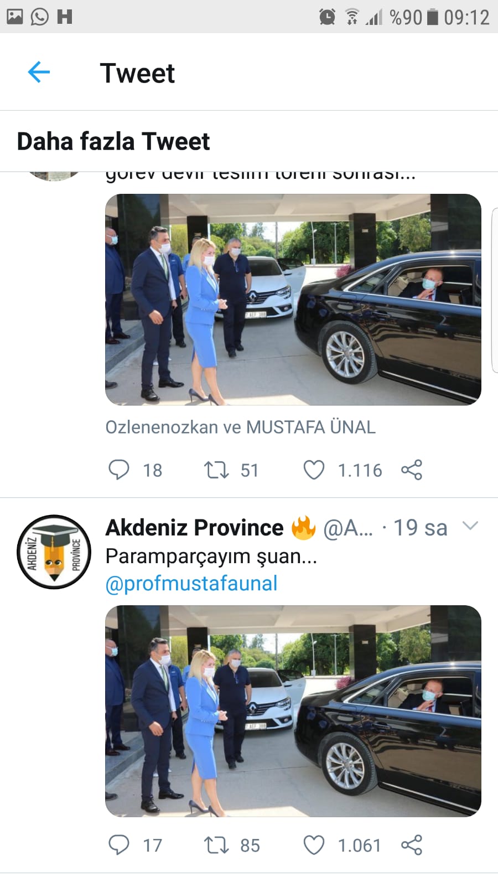Reply to Akdeniz Province tweet
Screen dimensions: 498x886
pyautogui.click(x=118, y=845)
